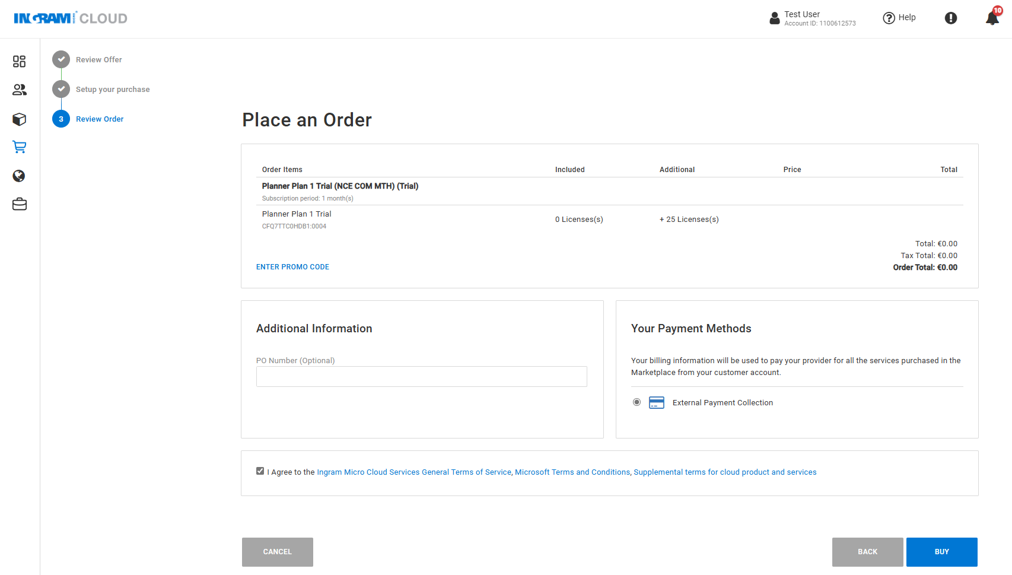Image resolution: width=1012 pixels, height=575 pixels.
Task: Click ENTER PROMO CODE link
Action: tap(292, 267)
